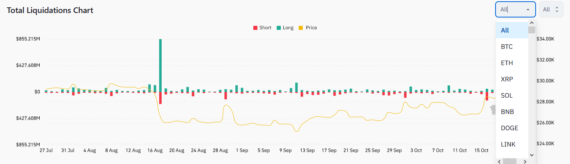Select BTC from the coin list
Screen dimensions: 570x164
click(512, 47)
